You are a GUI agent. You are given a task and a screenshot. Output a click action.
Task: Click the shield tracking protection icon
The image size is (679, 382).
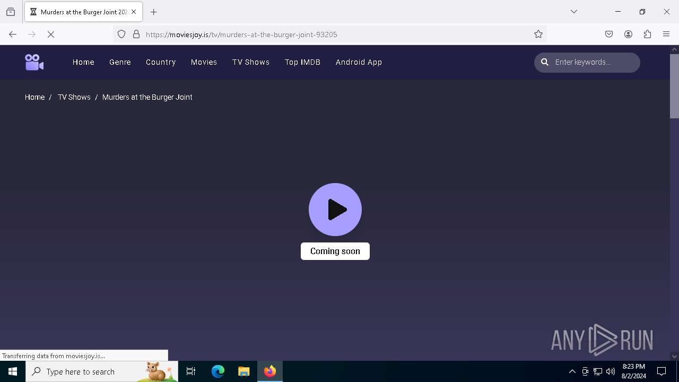(121, 34)
